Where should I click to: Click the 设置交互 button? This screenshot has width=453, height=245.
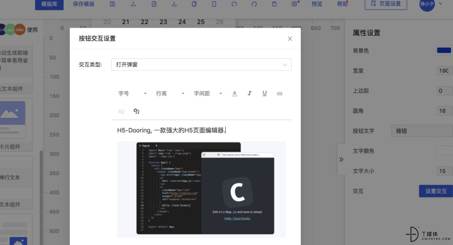(x=436, y=191)
